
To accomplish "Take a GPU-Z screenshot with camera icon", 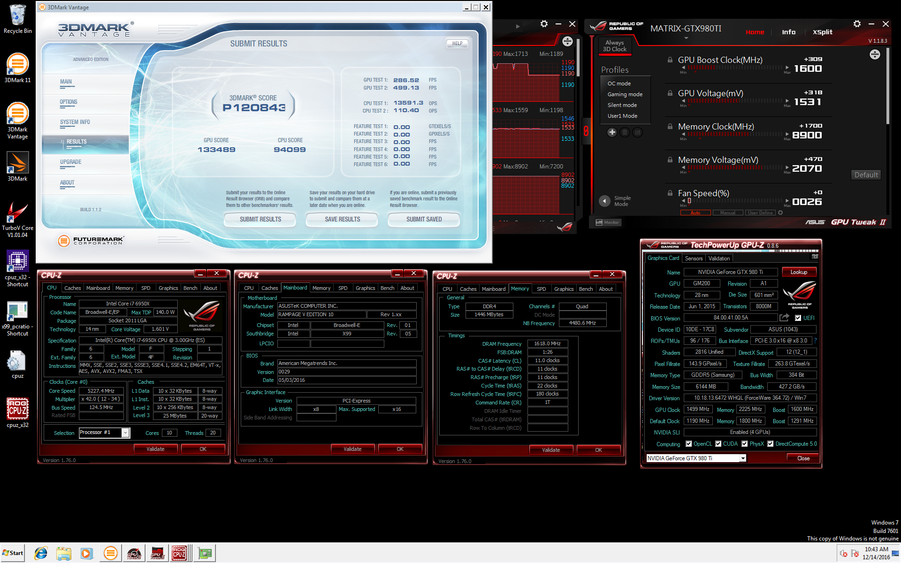I will (815, 257).
